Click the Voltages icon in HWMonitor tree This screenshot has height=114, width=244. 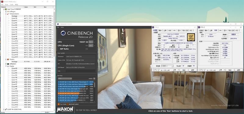point(8,12)
